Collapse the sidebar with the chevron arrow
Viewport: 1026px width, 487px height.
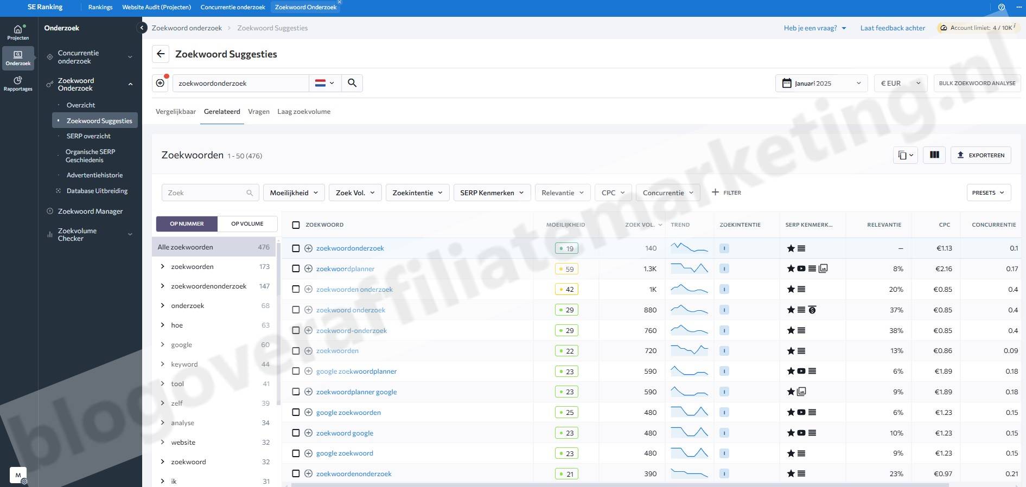pyautogui.click(x=142, y=28)
